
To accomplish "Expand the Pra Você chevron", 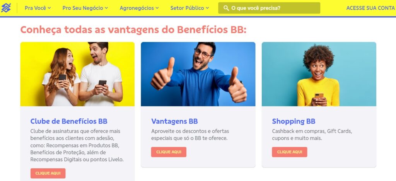I will tap(49, 8).
